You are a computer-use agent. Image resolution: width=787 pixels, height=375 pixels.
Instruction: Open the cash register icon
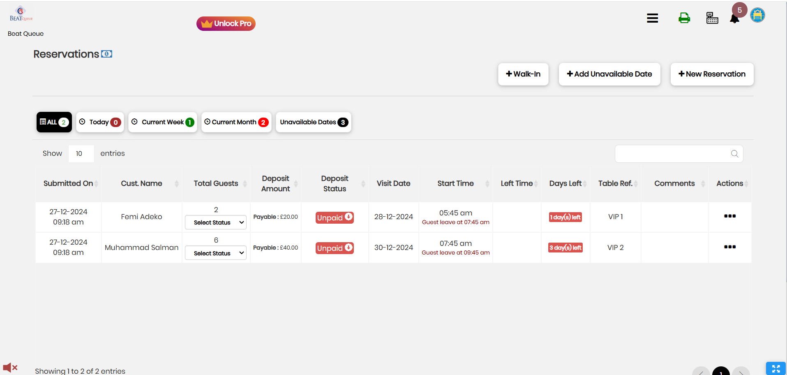[x=712, y=18]
